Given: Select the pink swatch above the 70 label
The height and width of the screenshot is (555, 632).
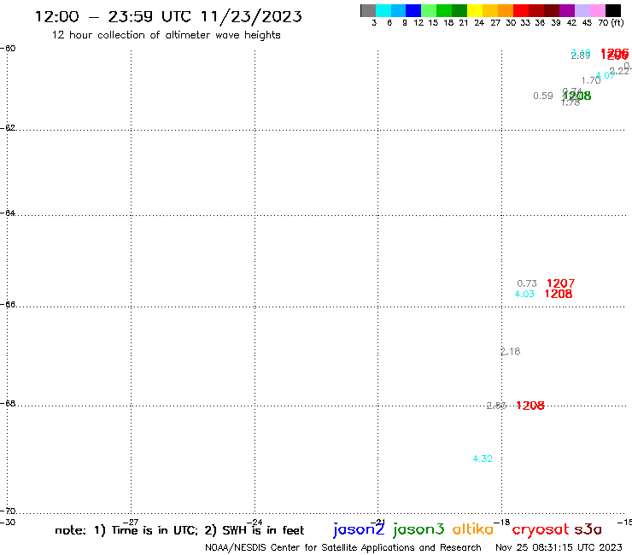Looking at the screenshot, I should click(598, 10).
